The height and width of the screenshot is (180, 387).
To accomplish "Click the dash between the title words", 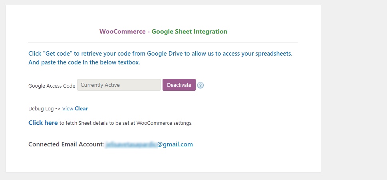I will pos(149,32).
